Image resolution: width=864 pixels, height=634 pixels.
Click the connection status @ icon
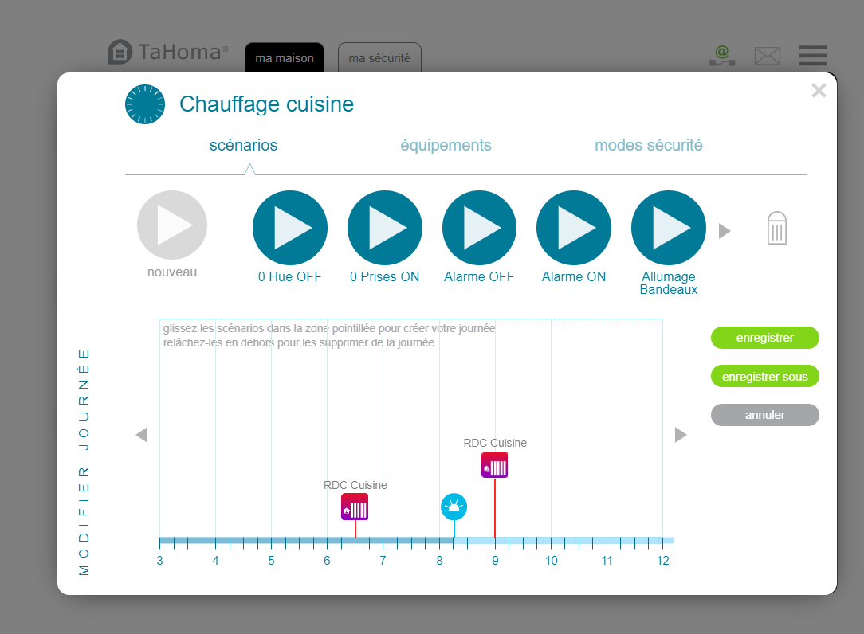pyautogui.click(x=721, y=55)
